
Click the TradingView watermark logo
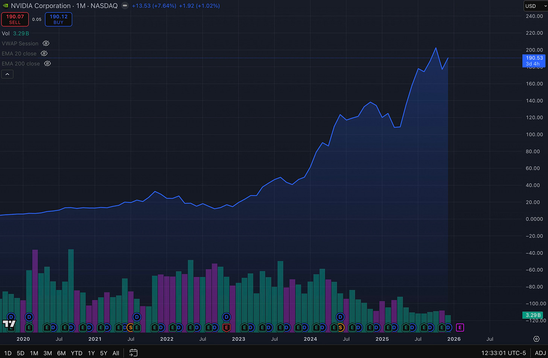coord(10,324)
